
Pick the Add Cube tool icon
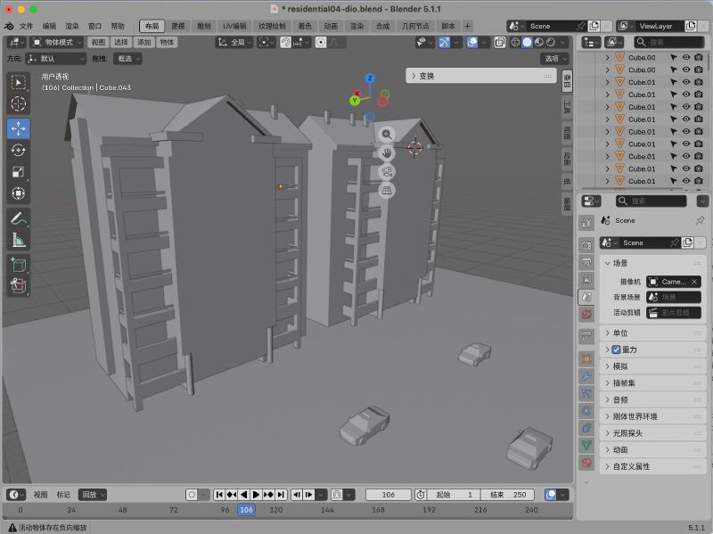pos(18,265)
